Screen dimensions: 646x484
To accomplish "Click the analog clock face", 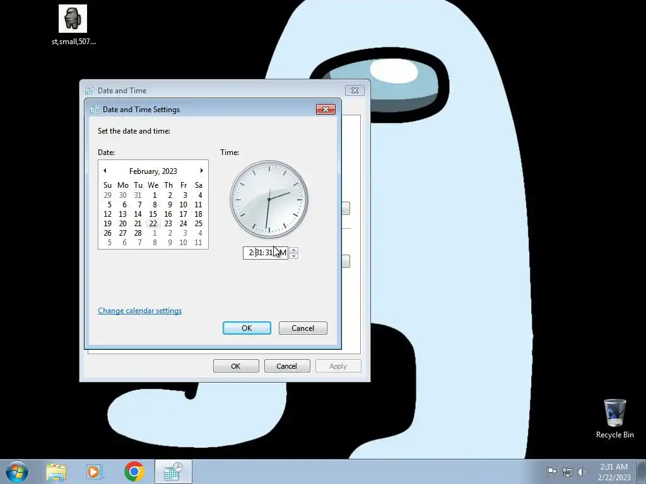I will tap(269, 199).
